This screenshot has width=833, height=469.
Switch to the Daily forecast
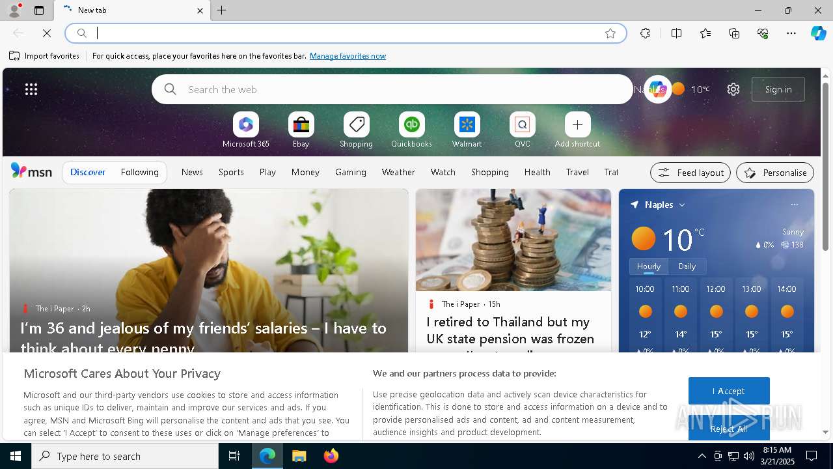coord(687,266)
